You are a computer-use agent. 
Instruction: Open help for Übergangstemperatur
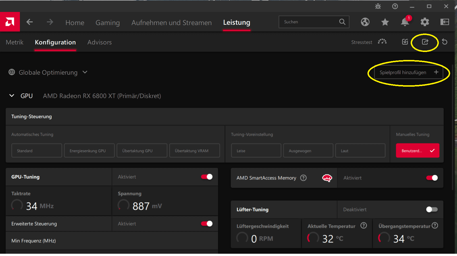pos(435,226)
